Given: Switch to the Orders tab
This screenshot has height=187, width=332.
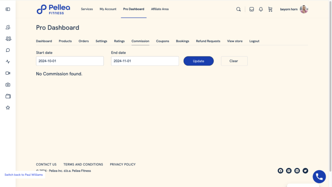Looking at the screenshot, I should (x=83, y=41).
